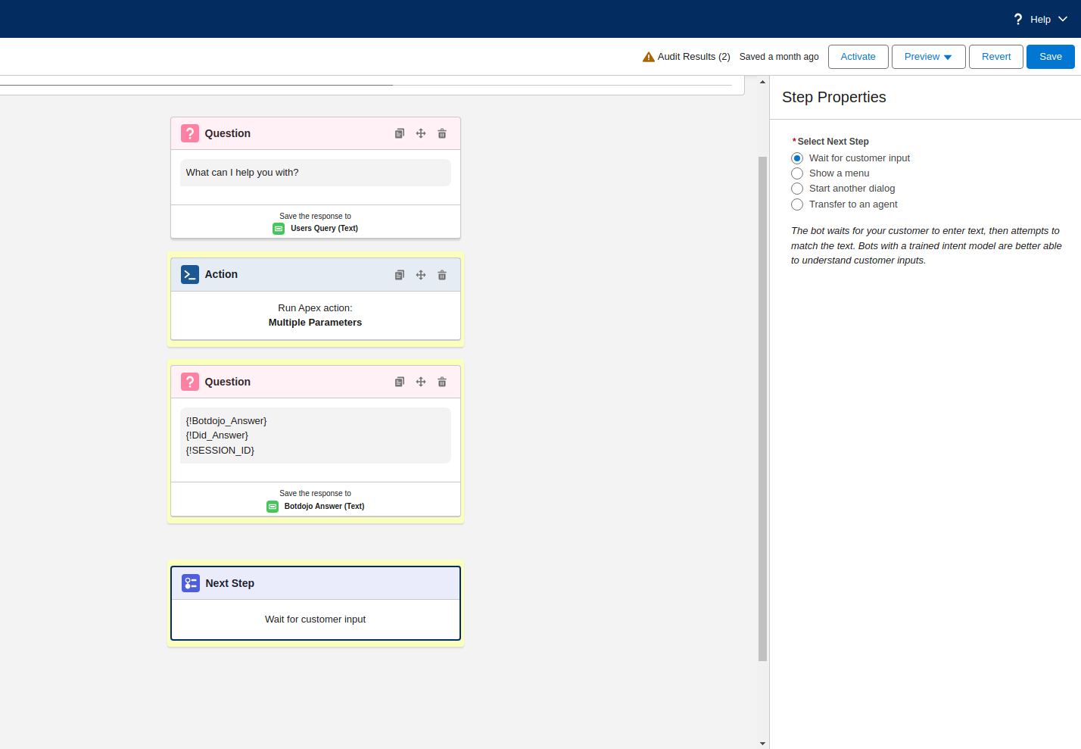
Task: Click the Multiple Parameters Apex action text
Action: (315, 323)
